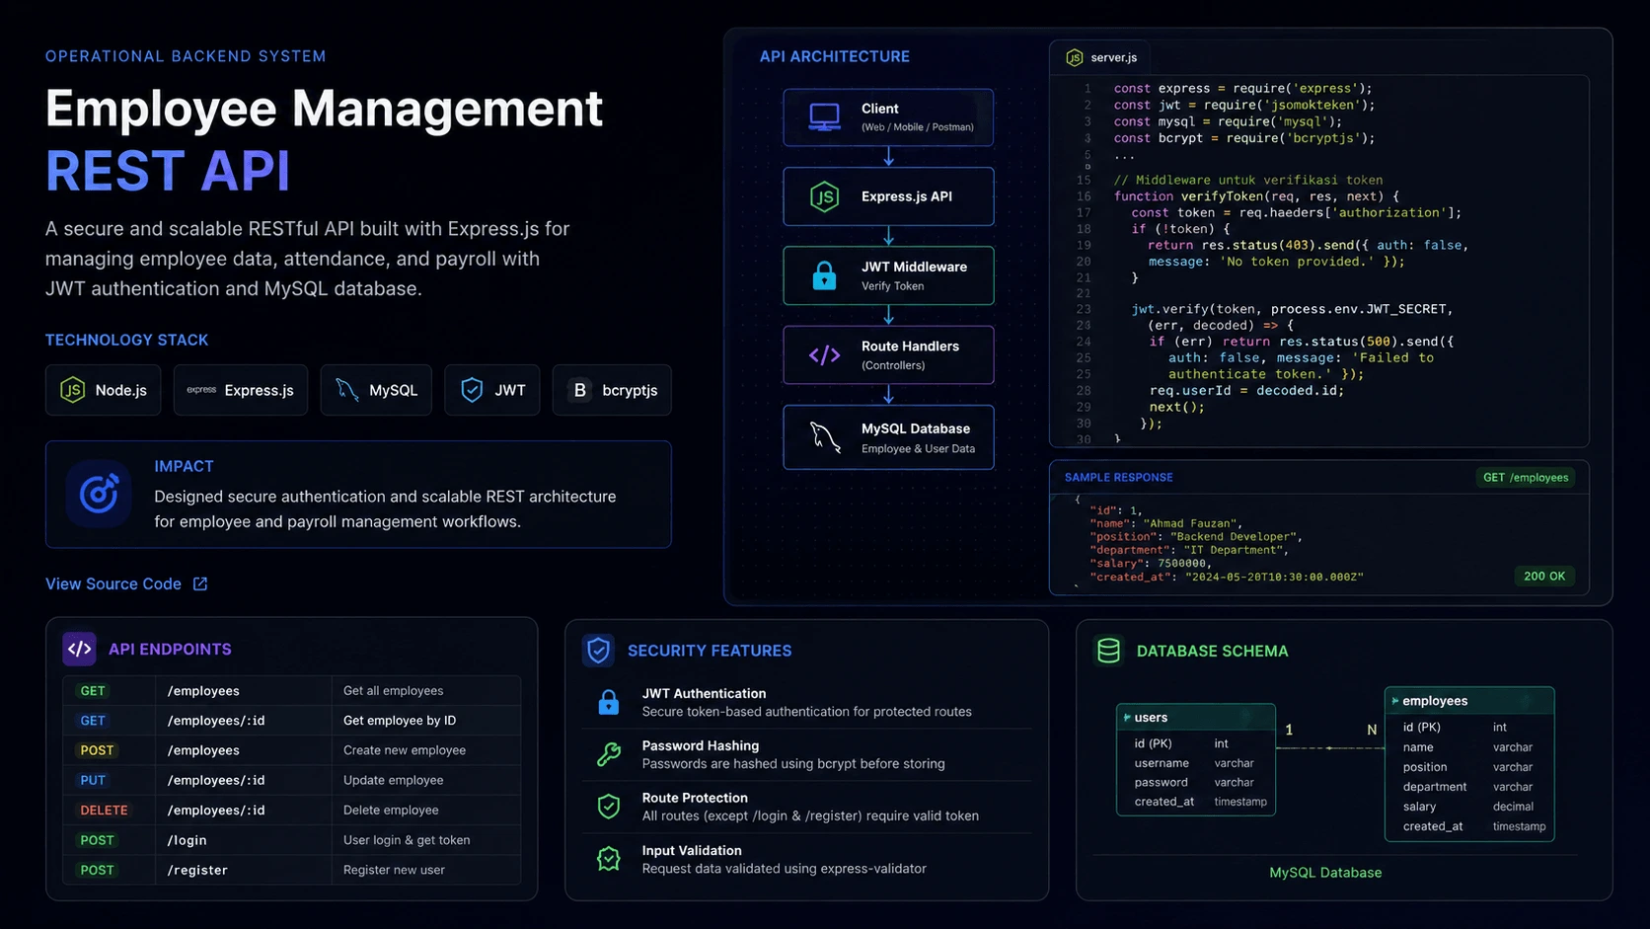Select the JWT Middleware padlock icon
This screenshot has width=1650, height=929.
pyautogui.click(x=824, y=275)
